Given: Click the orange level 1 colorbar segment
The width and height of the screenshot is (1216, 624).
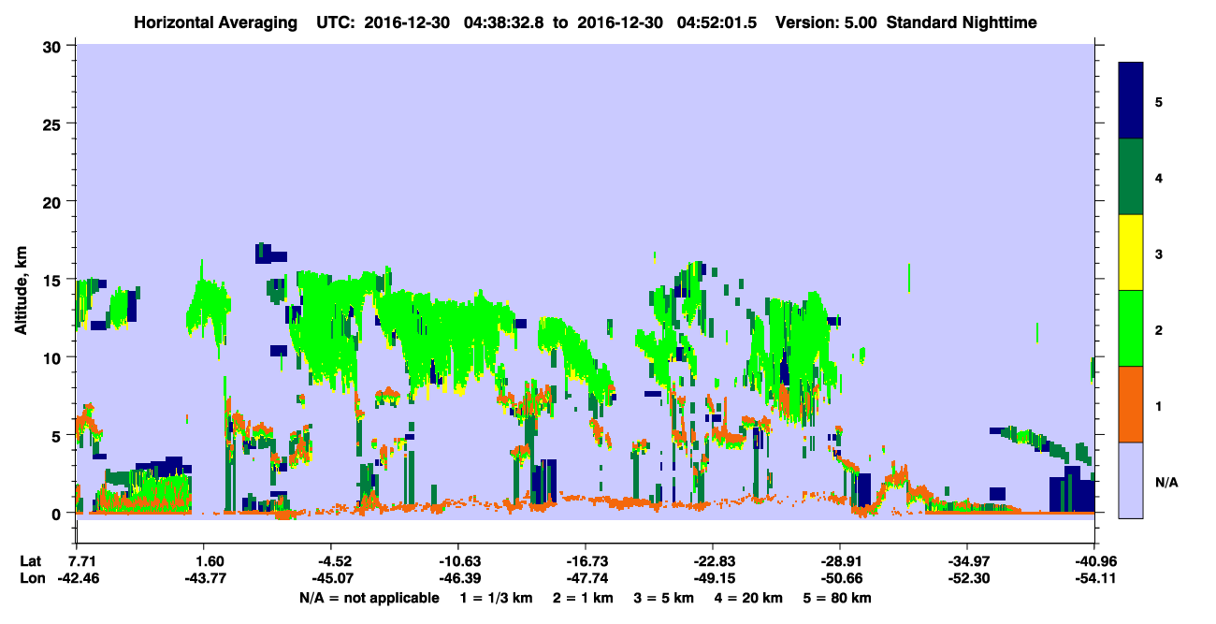Looking at the screenshot, I should point(1131,404).
